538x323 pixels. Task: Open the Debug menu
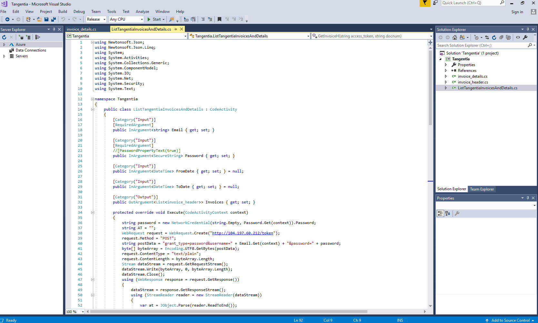79,12
